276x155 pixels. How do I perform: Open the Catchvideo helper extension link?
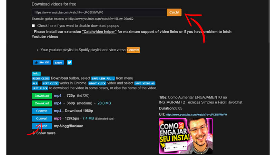(99, 32)
